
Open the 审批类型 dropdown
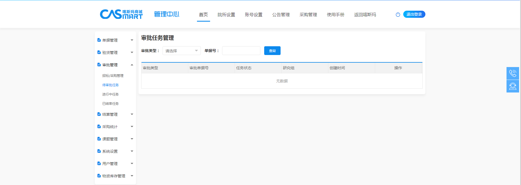pos(181,51)
